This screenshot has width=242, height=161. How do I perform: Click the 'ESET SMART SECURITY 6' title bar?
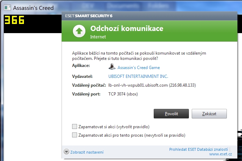coord(149,16)
